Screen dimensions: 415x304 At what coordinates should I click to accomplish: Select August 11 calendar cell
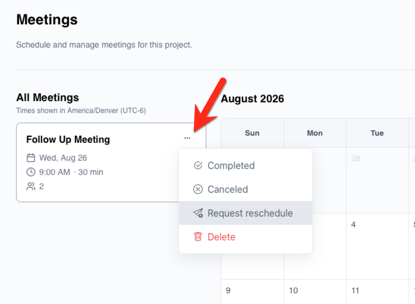378,292
